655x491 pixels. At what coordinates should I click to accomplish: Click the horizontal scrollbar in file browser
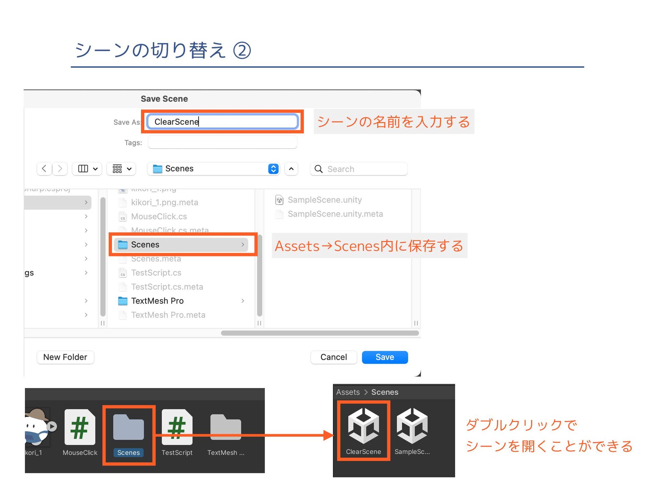click(320, 333)
